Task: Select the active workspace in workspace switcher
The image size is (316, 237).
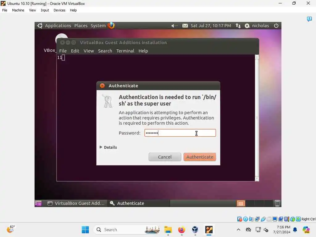Action: (241, 203)
